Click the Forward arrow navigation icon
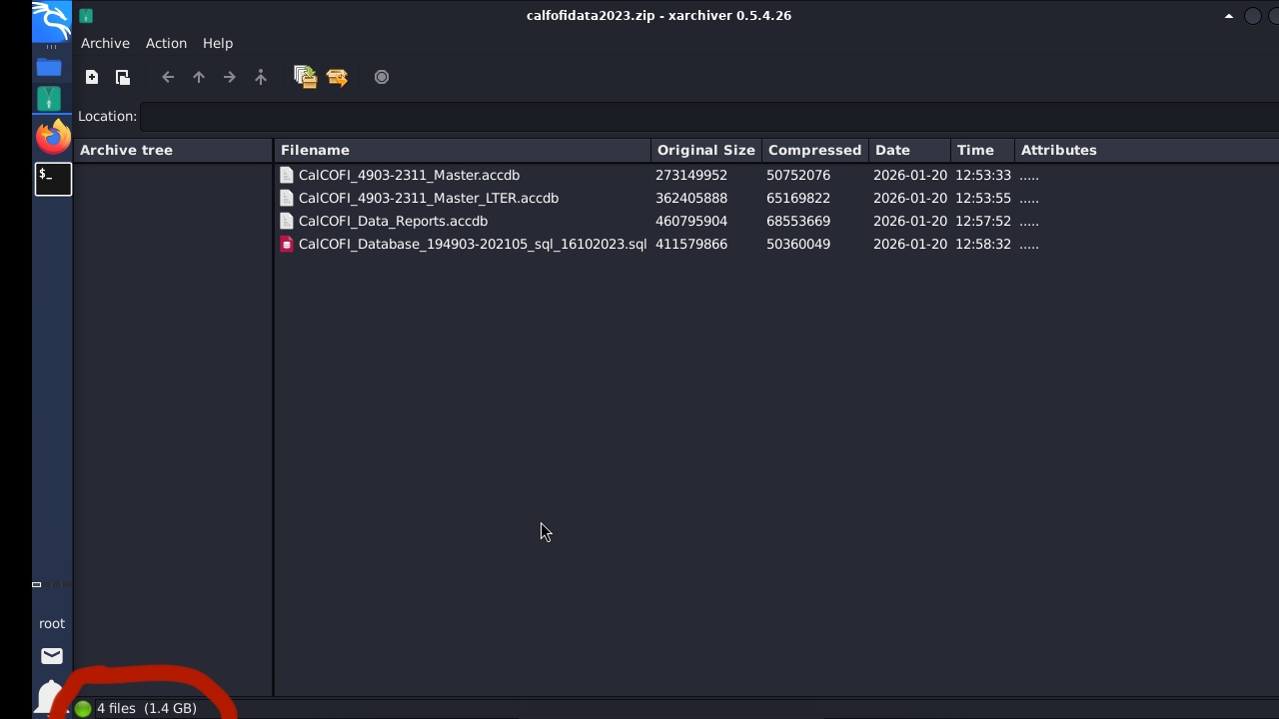1279x719 pixels. tap(230, 77)
